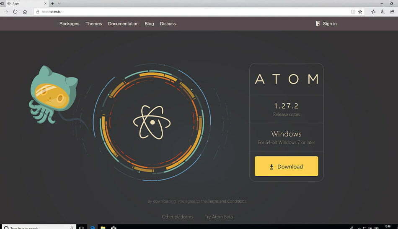Click Sign in link

point(330,23)
